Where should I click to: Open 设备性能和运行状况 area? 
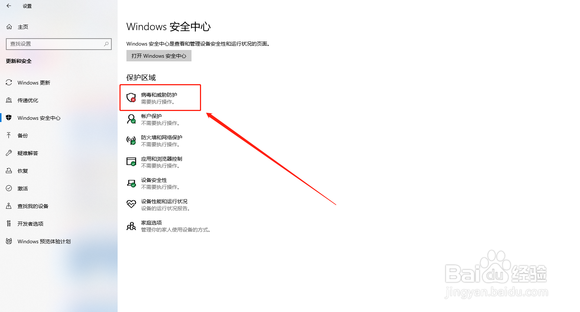(164, 201)
